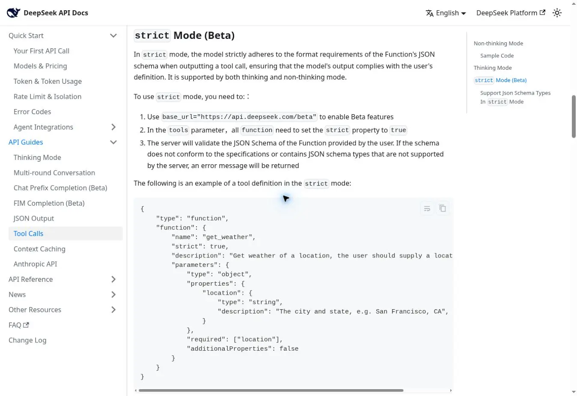
Task: Jump to Sample Code in page outline
Action: (497, 56)
